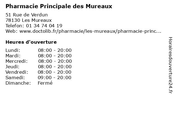Click the Heures d'ouverture heading
175x131 pixels.
coord(31,42)
